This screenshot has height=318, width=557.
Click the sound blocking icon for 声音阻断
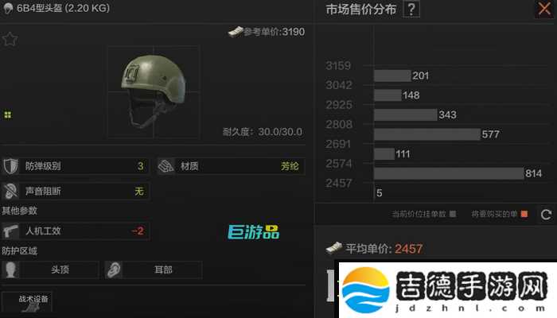click(10, 192)
